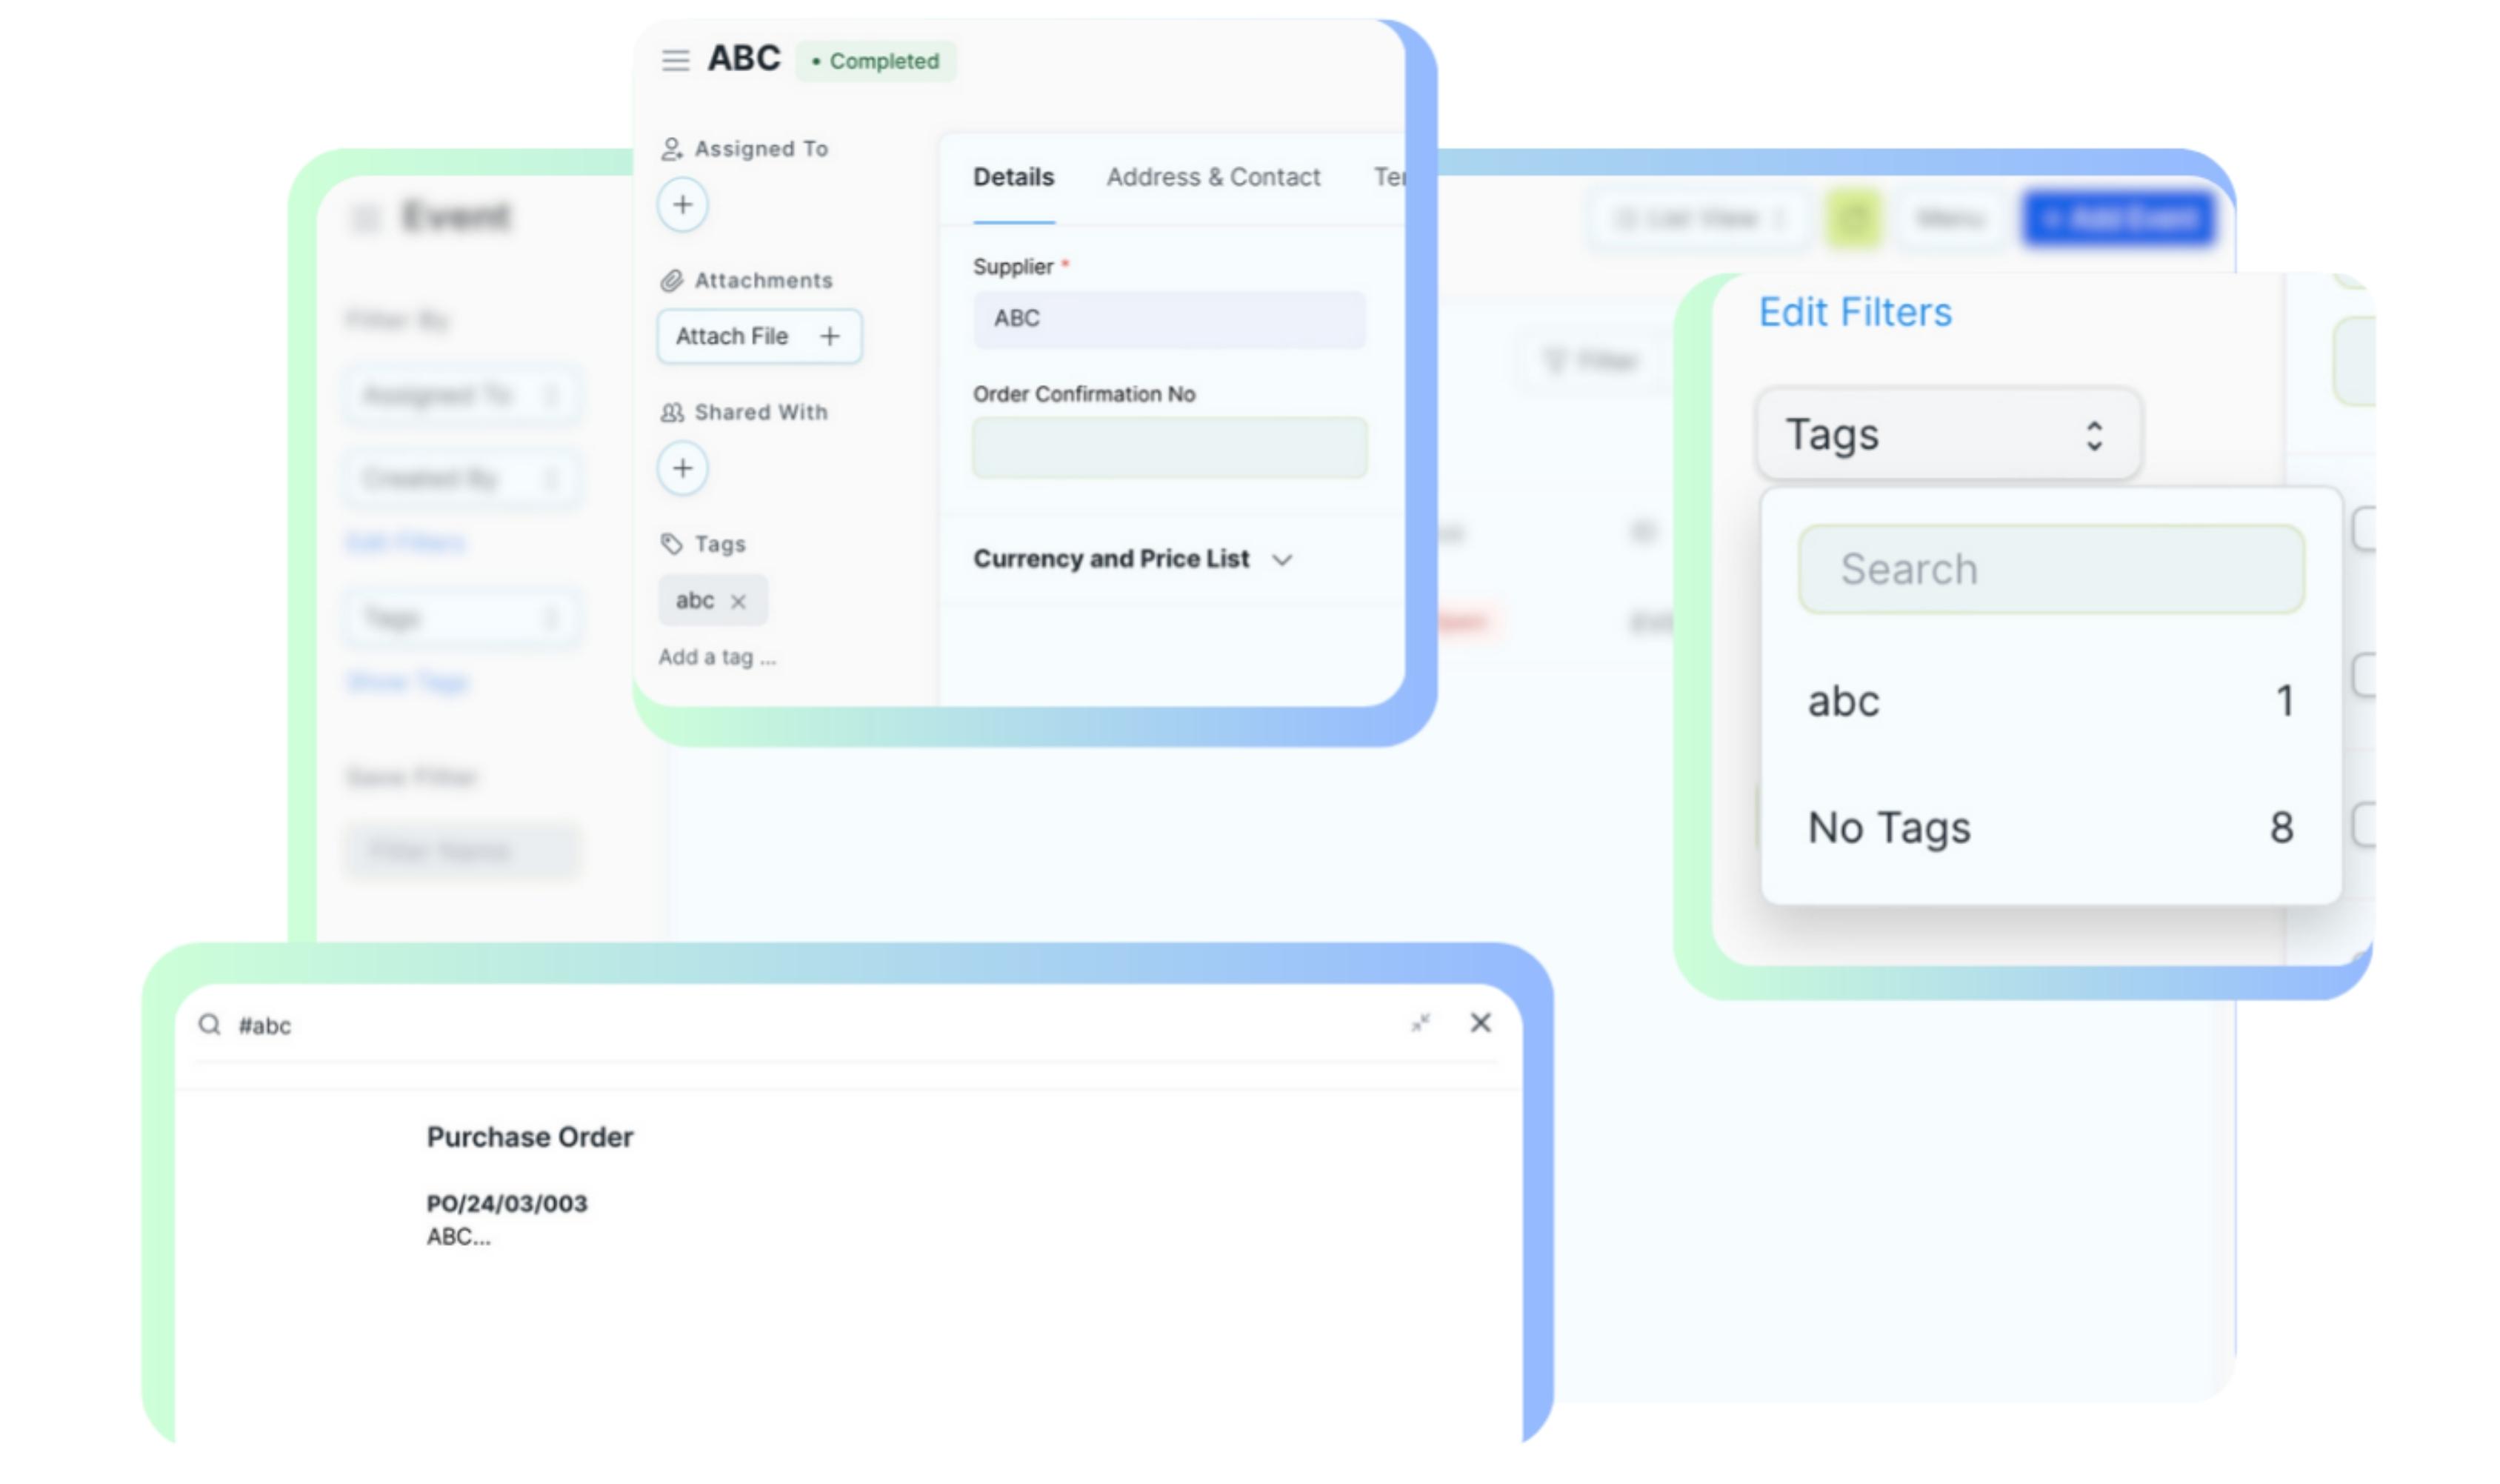This screenshot has height=1484, width=2500.
Task: Remove the abc tag using its x
Action: coord(738,601)
